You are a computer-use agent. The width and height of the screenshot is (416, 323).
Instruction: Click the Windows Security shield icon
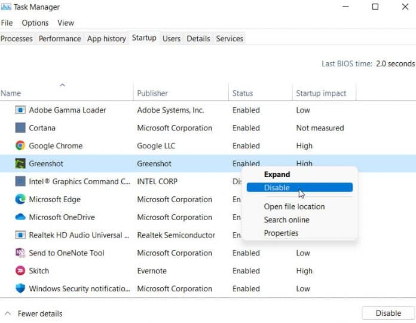[x=20, y=289]
